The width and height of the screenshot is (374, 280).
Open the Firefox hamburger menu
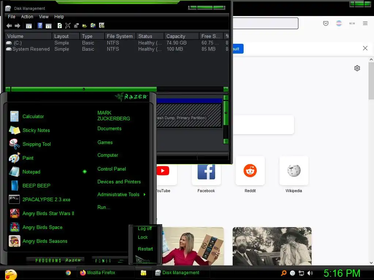point(365,23)
